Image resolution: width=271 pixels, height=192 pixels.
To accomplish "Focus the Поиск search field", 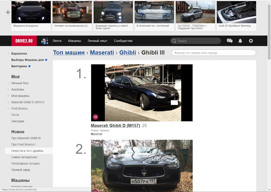I will click(196, 41).
